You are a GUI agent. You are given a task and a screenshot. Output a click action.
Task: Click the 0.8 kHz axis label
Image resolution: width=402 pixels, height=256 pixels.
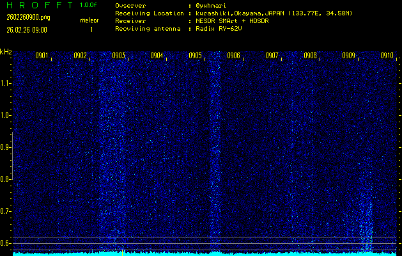tap(4, 179)
